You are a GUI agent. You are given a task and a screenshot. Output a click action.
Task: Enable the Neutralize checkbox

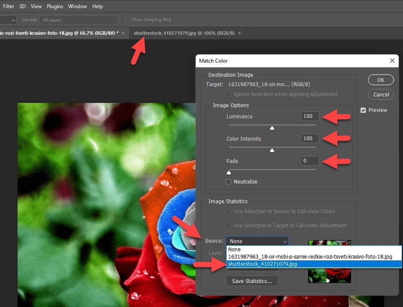point(228,182)
